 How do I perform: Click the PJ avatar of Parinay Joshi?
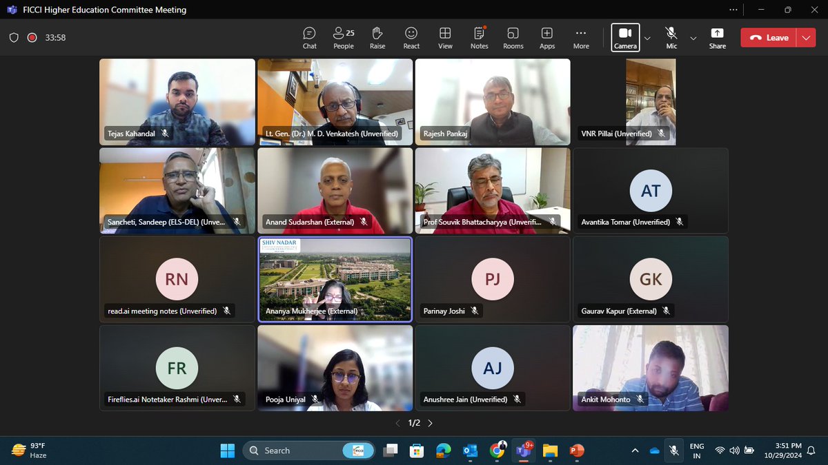point(493,279)
